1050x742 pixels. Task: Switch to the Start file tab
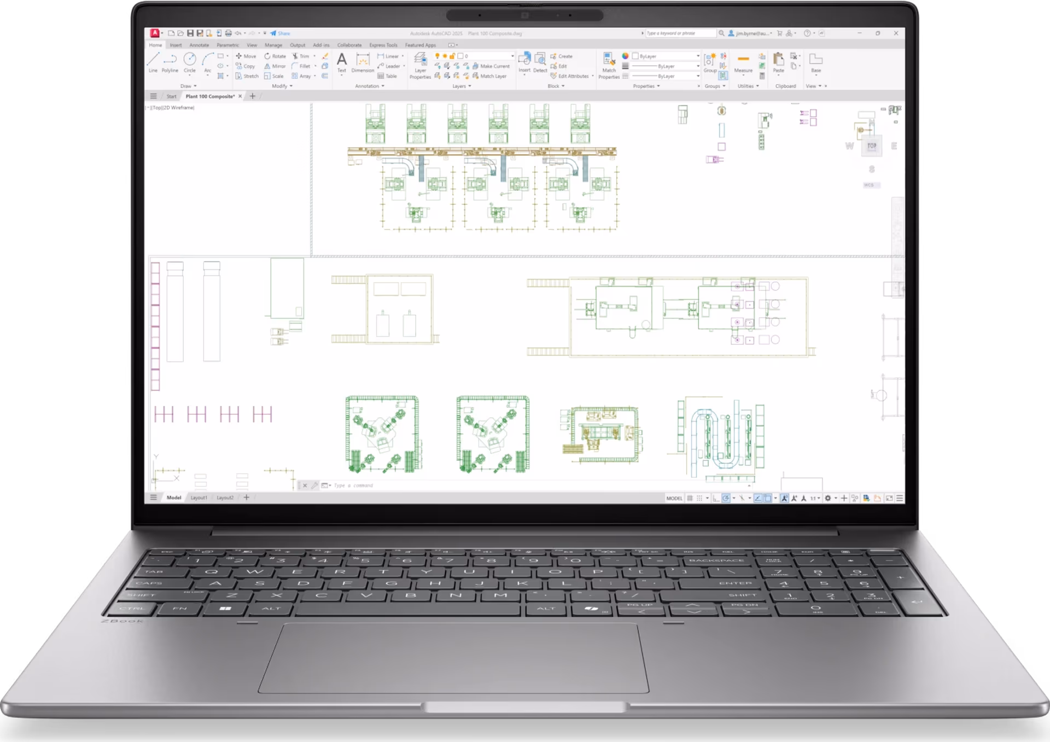[x=171, y=96]
